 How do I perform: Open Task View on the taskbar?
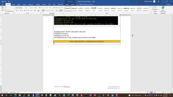click(11, 95)
